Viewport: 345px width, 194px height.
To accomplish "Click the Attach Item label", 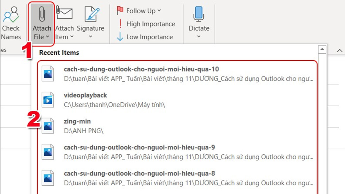I will [64, 32].
